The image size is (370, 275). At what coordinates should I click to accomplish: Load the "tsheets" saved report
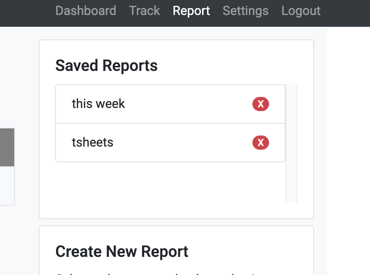click(92, 142)
